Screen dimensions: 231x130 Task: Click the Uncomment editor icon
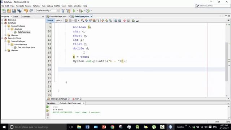[x=137, y=21]
